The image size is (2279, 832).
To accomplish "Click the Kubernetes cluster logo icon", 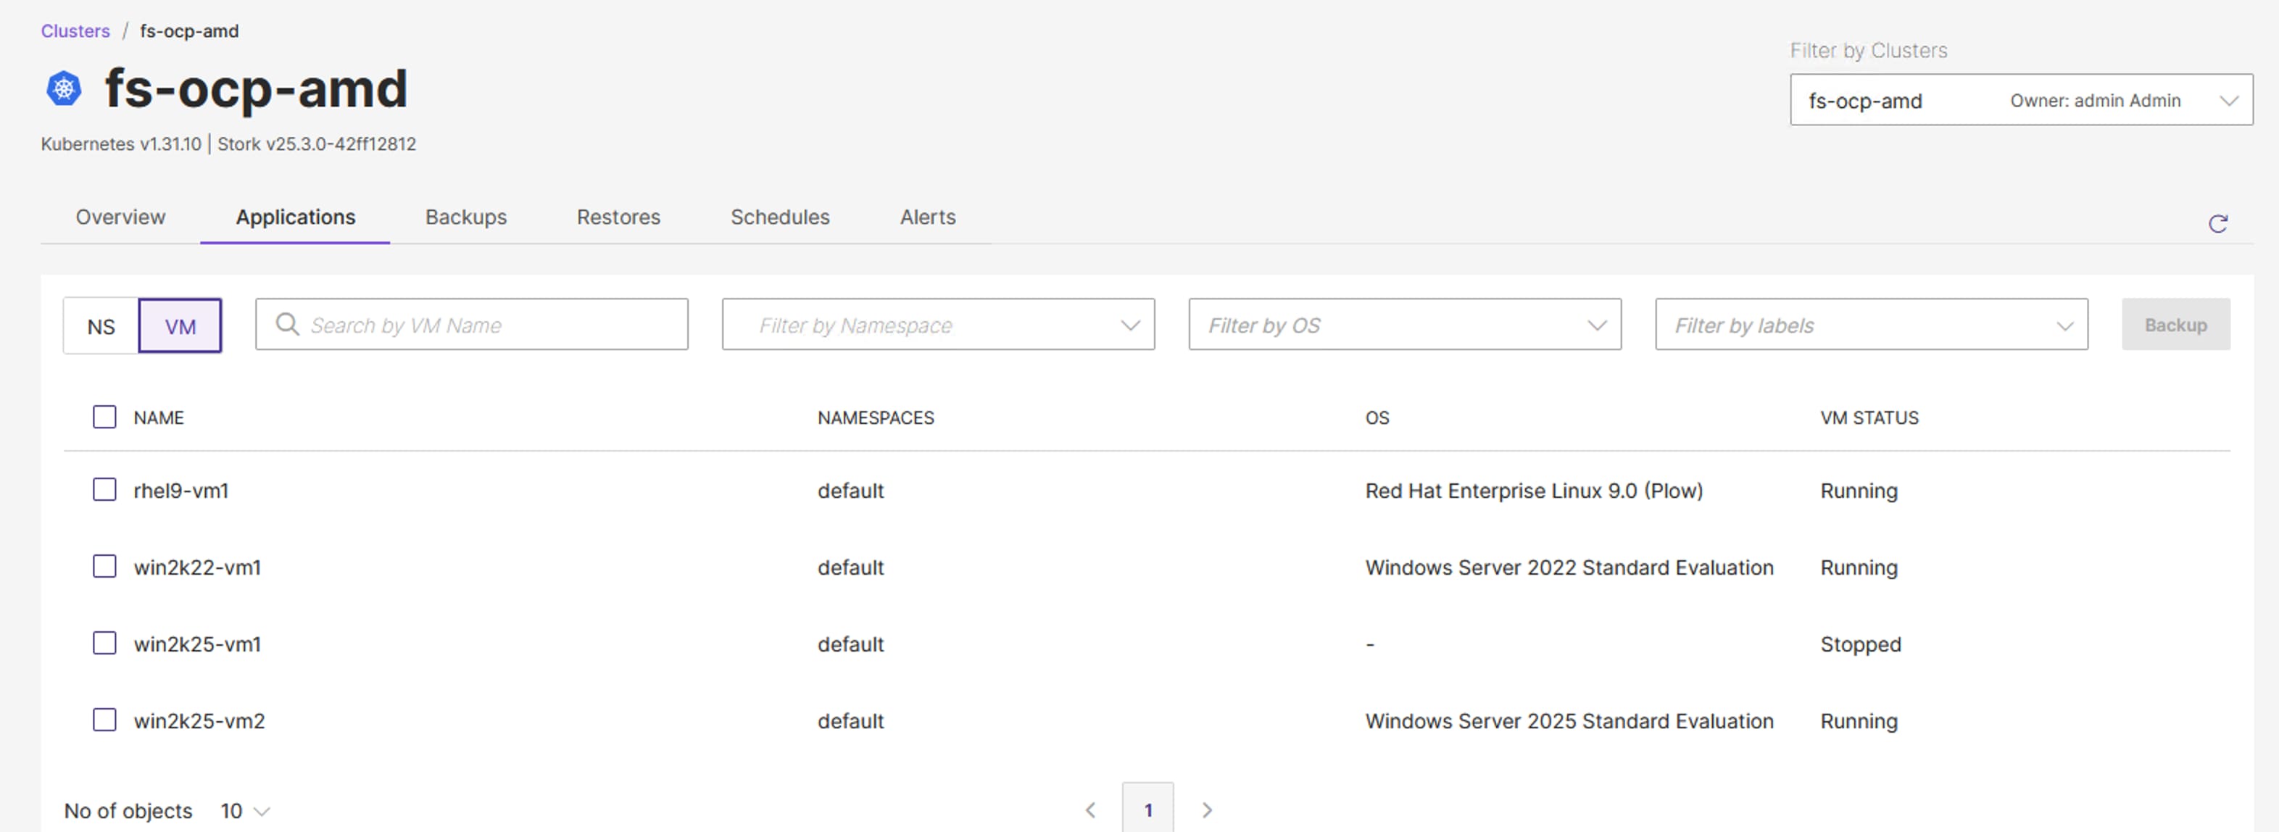I will click(x=64, y=88).
